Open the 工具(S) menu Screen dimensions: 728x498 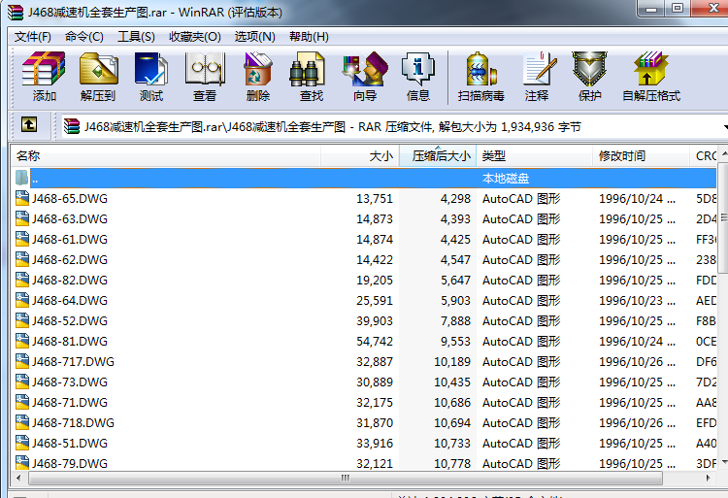(x=136, y=36)
